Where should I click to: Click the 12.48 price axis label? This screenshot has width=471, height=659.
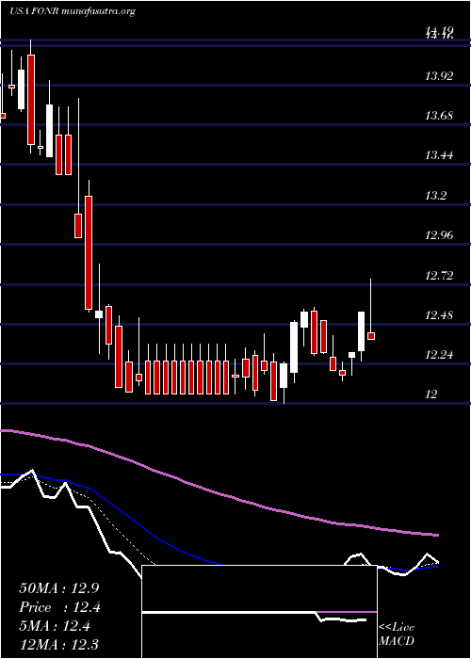pyautogui.click(x=439, y=314)
